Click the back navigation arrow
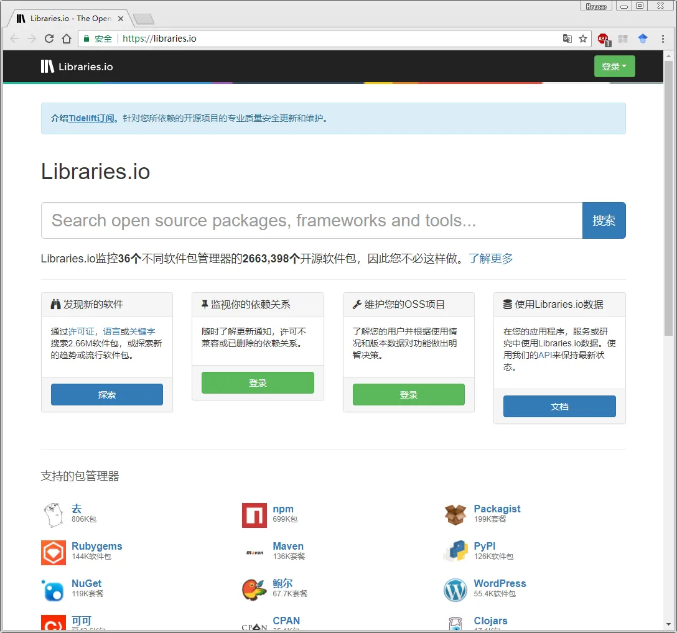The height and width of the screenshot is (633, 677). tap(14, 39)
